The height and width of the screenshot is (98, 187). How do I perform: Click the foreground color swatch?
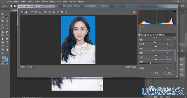pyautogui.click(x=4, y=58)
